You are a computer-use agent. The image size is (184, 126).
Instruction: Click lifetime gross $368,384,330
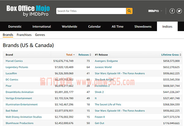pos(171,104)
